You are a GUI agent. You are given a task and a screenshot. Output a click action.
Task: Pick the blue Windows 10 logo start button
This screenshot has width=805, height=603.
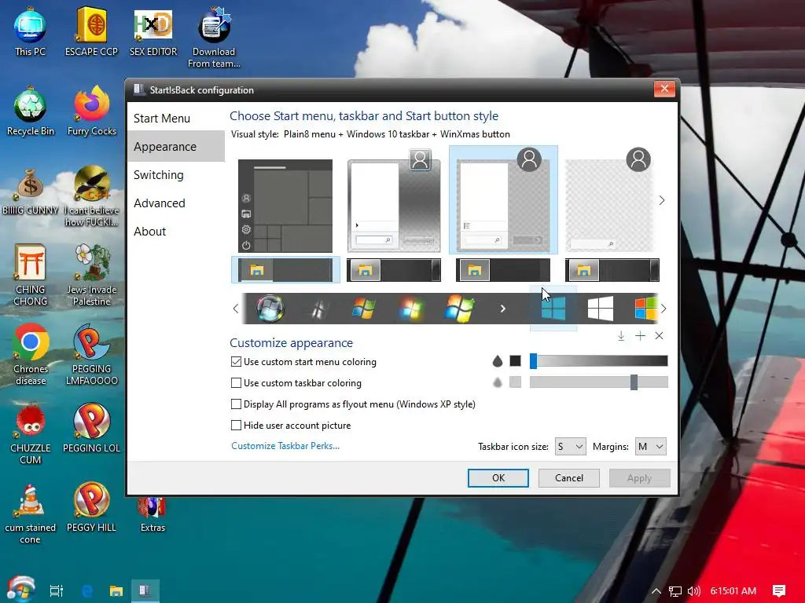pyautogui.click(x=553, y=309)
